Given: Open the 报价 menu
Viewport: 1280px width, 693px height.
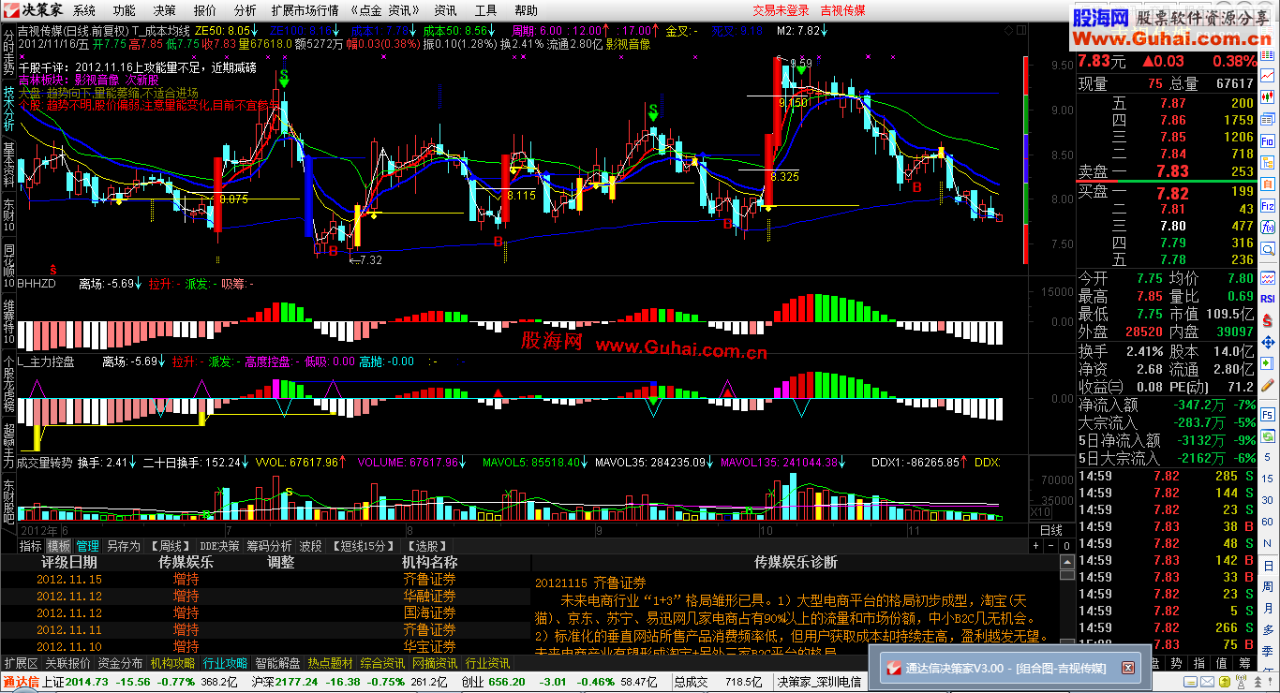Looking at the screenshot, I should pyautogui.click(x=204, y=10).
